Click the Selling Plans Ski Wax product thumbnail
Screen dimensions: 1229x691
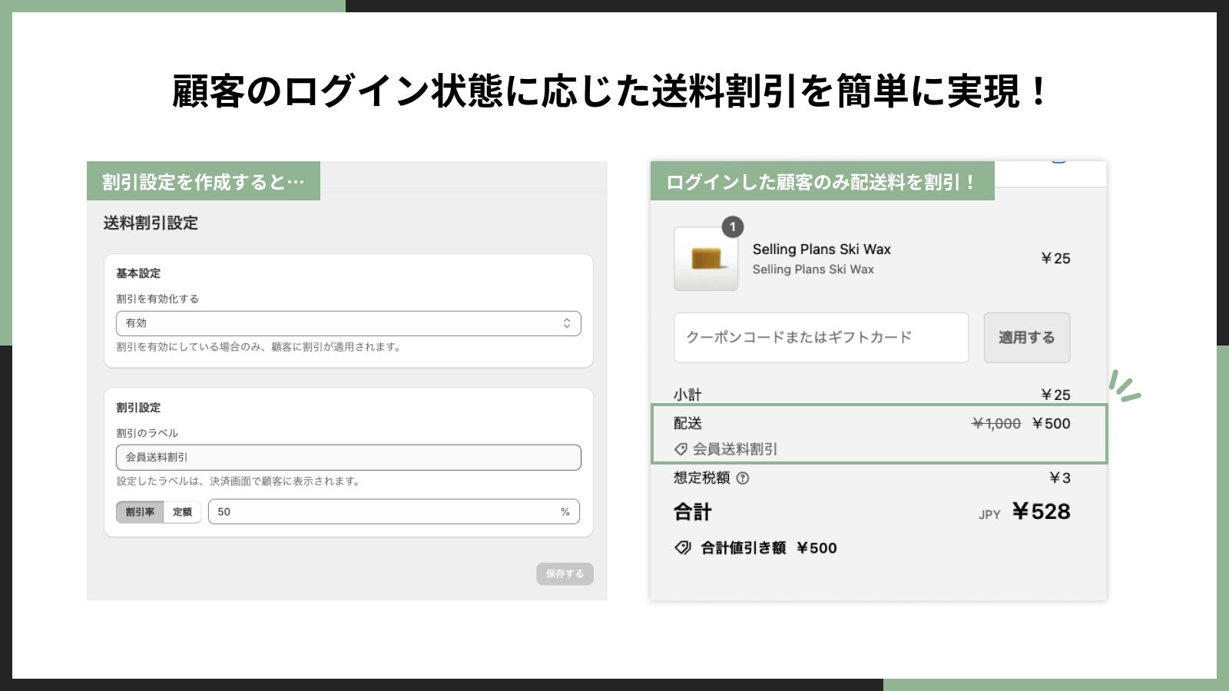[706, 259]
